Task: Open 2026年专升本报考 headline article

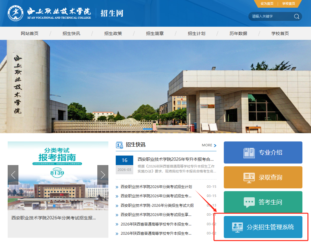Action: [176, 160]
